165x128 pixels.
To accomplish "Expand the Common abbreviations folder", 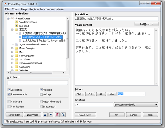I will coord(12,63).
